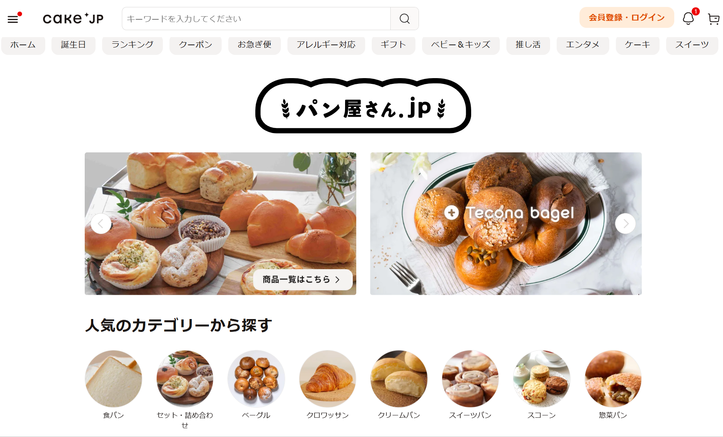Open the Tecona bagel banner
The image size is (723, 437).
click(x=506, y=224)
